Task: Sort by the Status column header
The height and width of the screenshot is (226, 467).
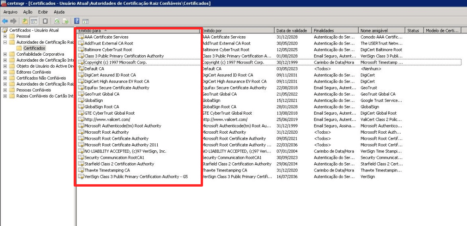Action: tap(414, 31)
